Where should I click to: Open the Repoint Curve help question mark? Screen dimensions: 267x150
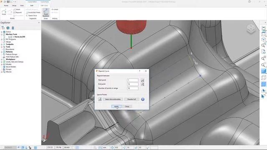coord(140,71)
